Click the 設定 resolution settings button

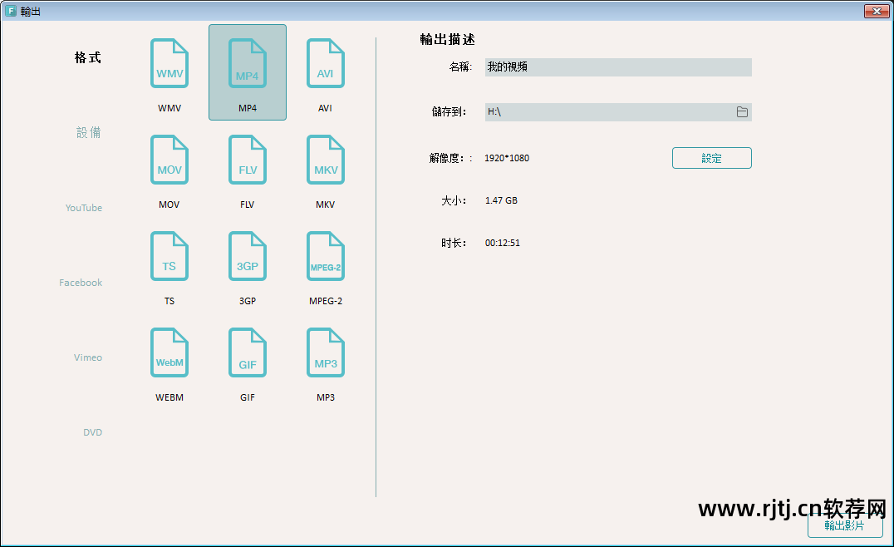click(711, 158)
